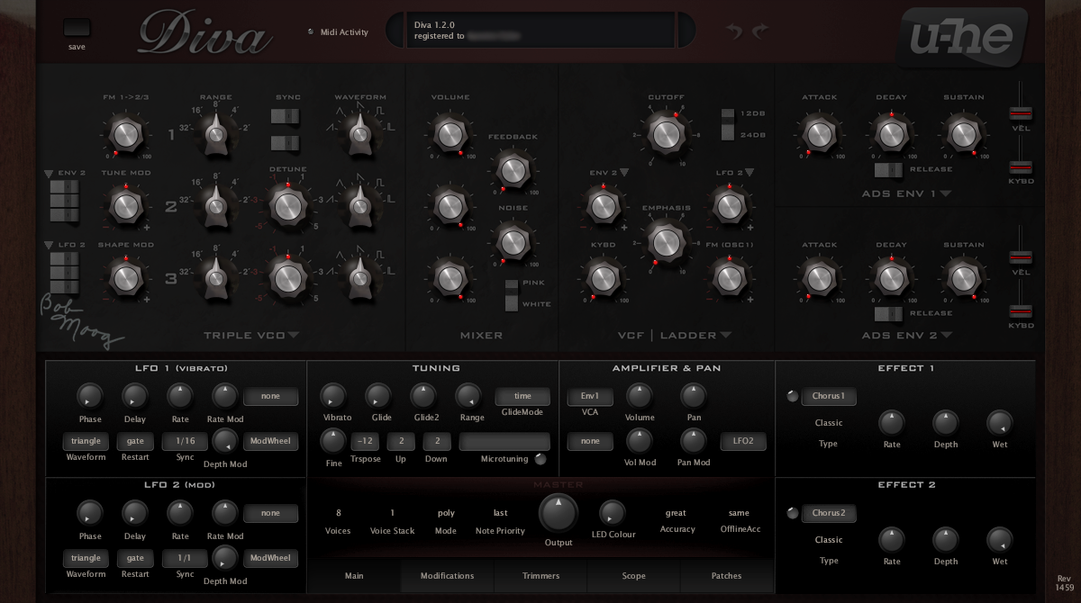Image resolution: width=1081 pixels, height=603 pixels.
Task: Click the u-he logo
Action: pos(963,38)
